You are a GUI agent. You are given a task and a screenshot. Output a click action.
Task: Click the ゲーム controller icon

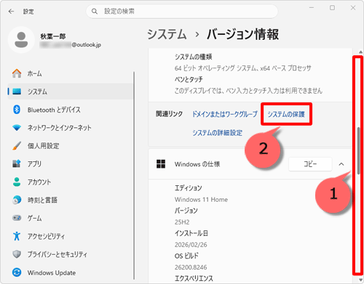click(17, 218)
